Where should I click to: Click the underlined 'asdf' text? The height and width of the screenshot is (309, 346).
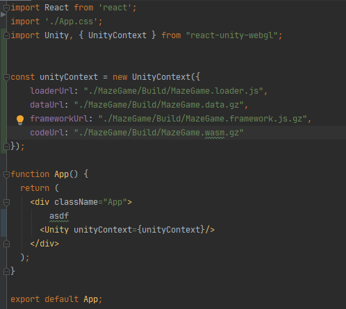[x=59, y=216]
